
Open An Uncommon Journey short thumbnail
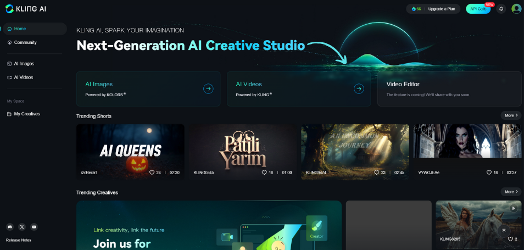355,152
